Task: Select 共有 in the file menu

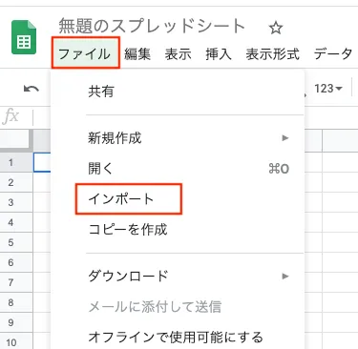Action: pyautogui.click(x=178, y=92)
